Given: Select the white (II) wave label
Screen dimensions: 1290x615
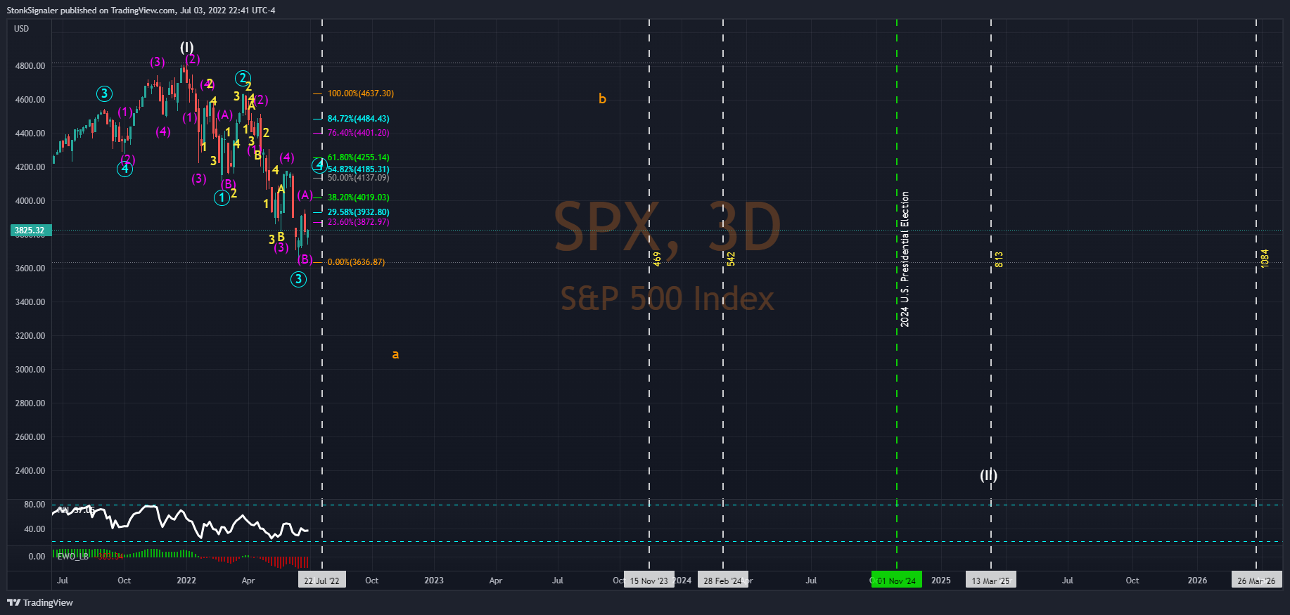Looking at the screenshot, I should [x=989, y=475].
